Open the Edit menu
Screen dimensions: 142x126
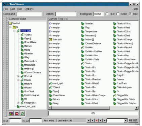(12, 9)
